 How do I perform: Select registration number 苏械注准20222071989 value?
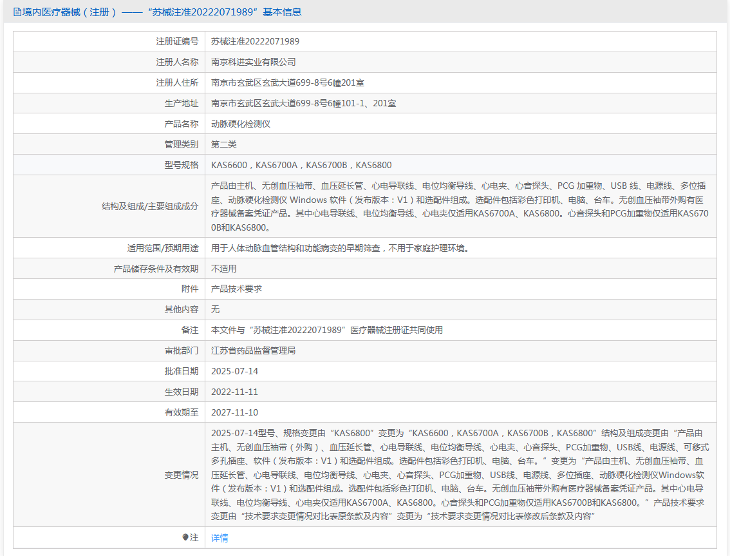(x=255, y=41)
